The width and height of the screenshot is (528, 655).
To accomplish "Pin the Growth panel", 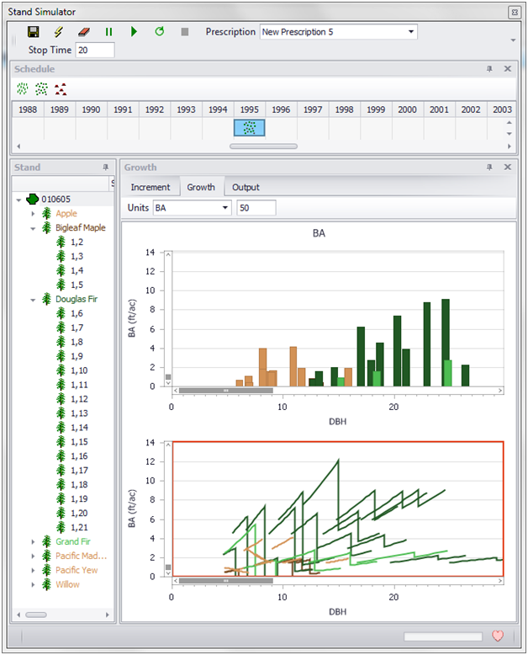I will tap(489, 167).
